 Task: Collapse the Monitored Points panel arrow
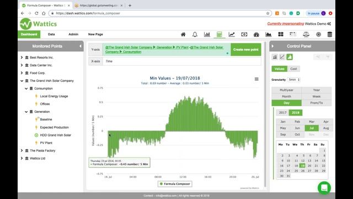(81, 46)
